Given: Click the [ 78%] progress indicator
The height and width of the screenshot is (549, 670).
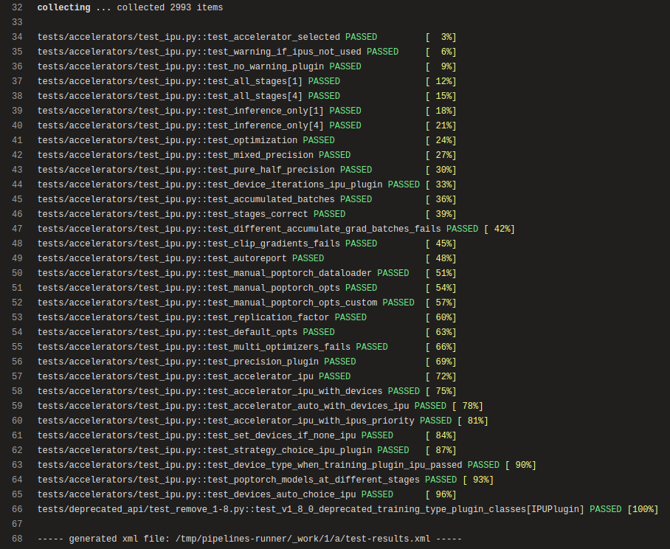Looking at the screenshot, I should [468, 405].
